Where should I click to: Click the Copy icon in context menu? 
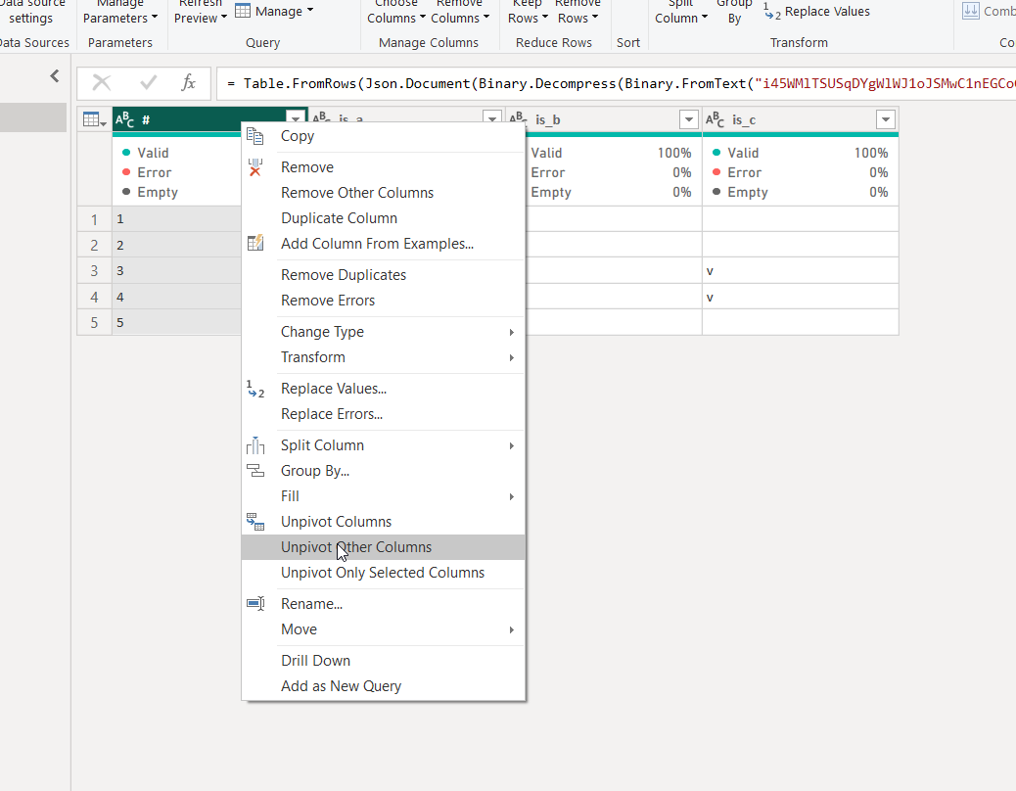(x=255, y=136)
